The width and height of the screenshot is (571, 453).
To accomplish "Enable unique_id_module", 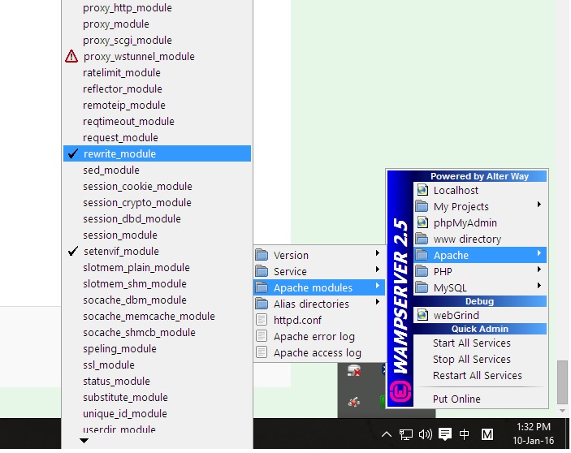I will coord(157,413).
